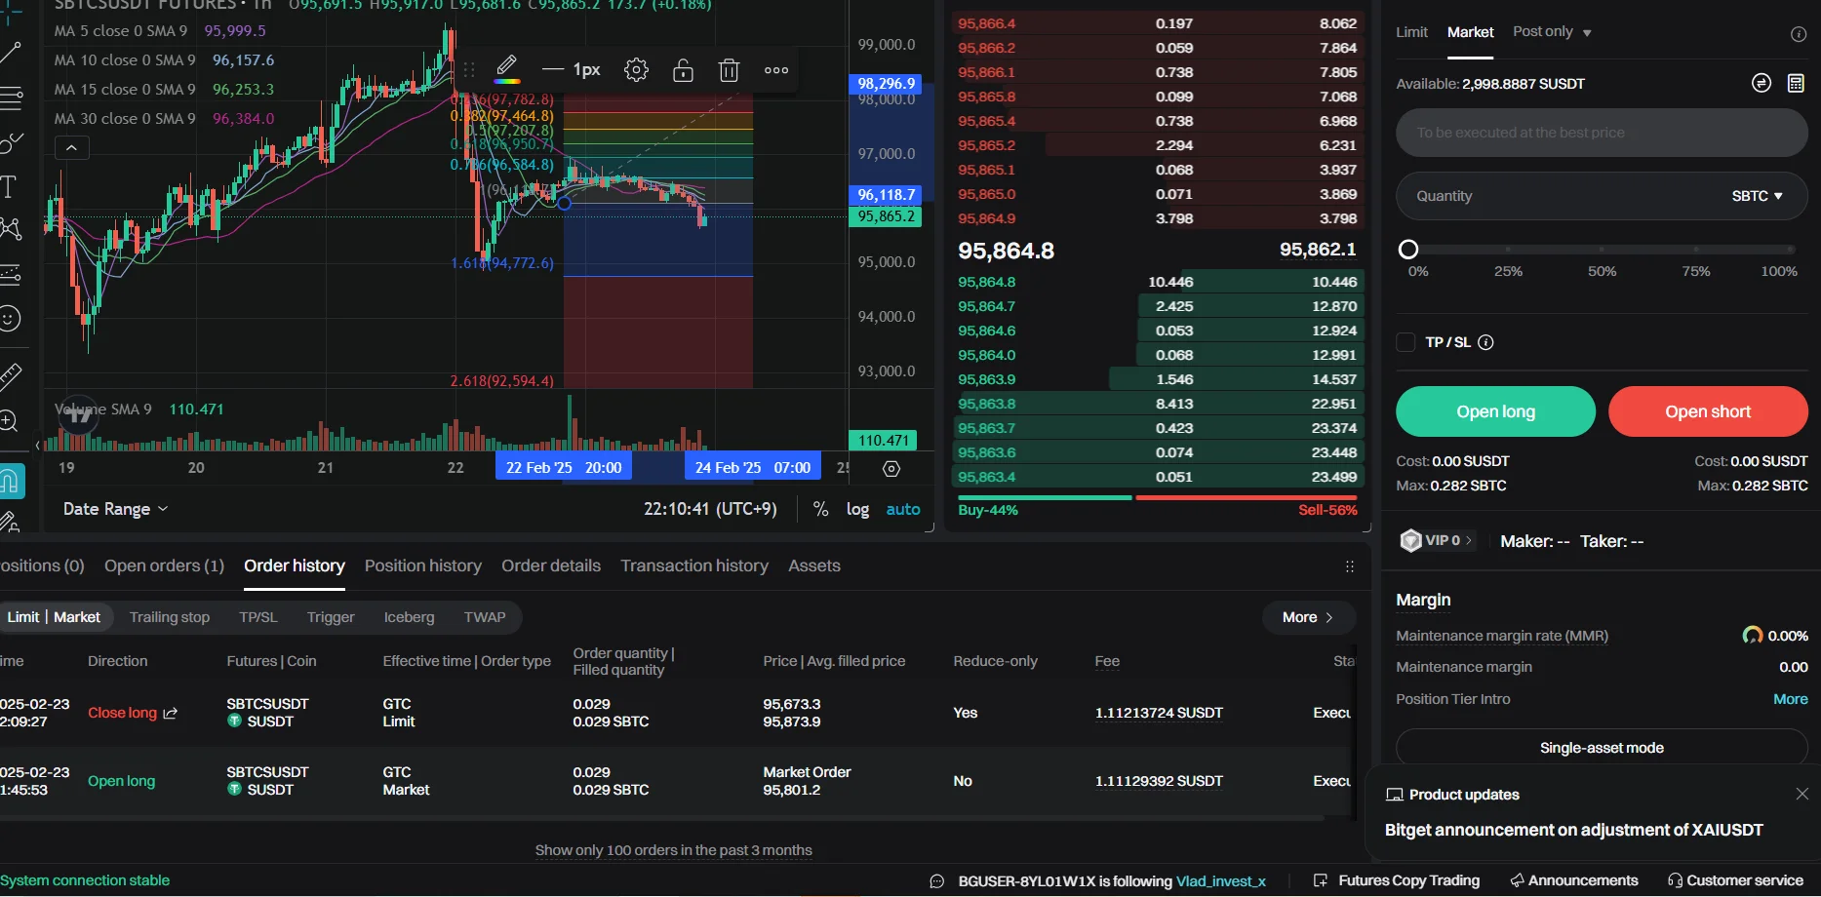This screenshot has height=897, width=1821.
Task: Select the Iceberg order filter
Action: tap(409, 617)
